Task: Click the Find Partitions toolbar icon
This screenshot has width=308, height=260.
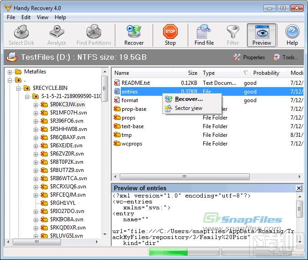Action: (94, 31)
